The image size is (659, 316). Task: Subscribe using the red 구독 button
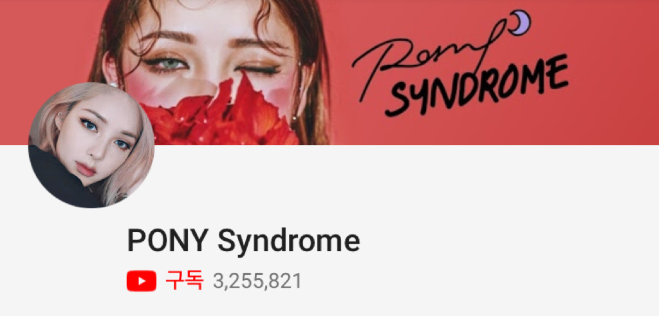click(184, 281)
